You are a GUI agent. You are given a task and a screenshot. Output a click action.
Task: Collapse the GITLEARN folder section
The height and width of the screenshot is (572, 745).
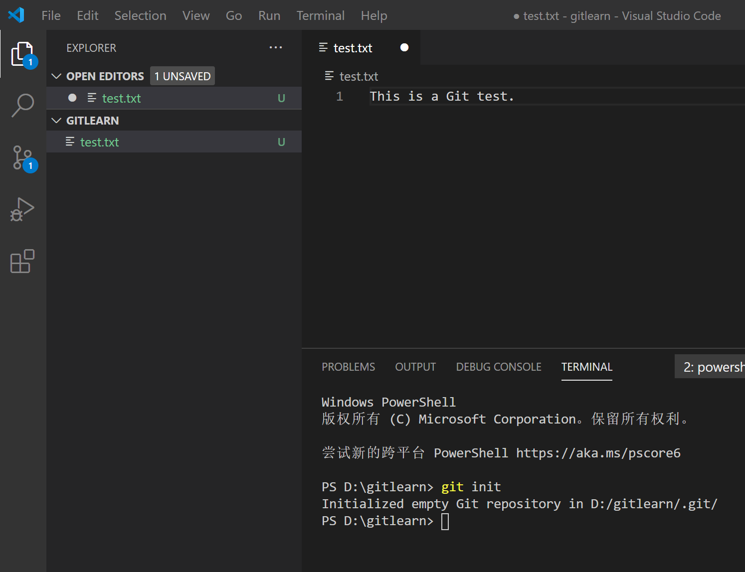pyautogui.click(x=57, y=121)
